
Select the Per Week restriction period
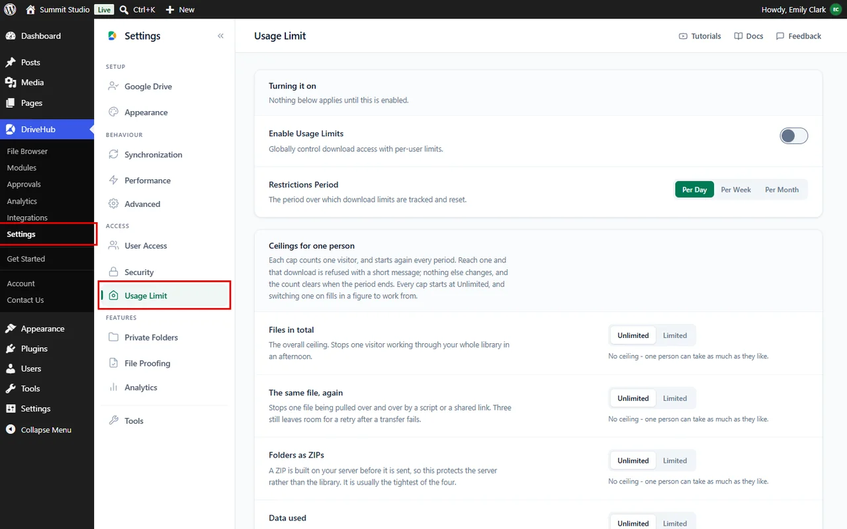(x=736, y=190)
